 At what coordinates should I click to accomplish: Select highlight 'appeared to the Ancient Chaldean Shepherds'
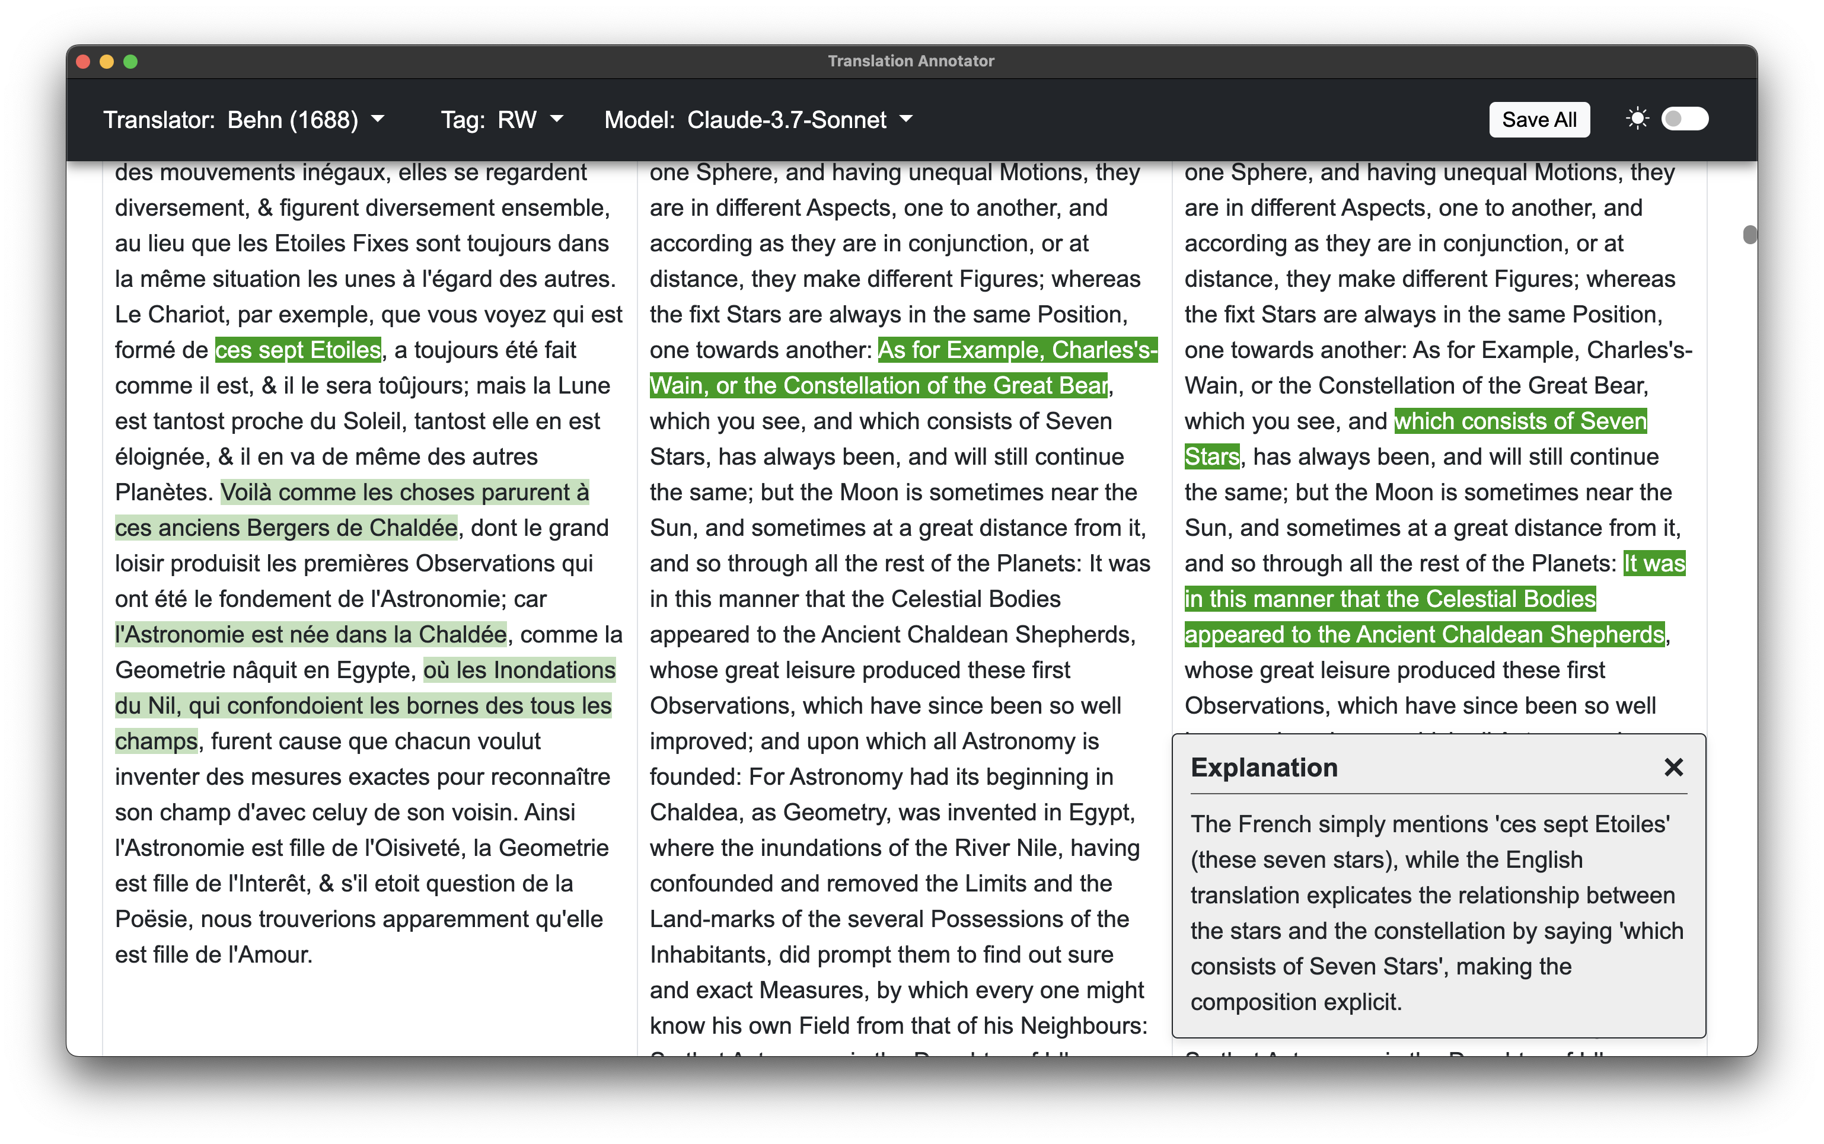pos(1424,634)
